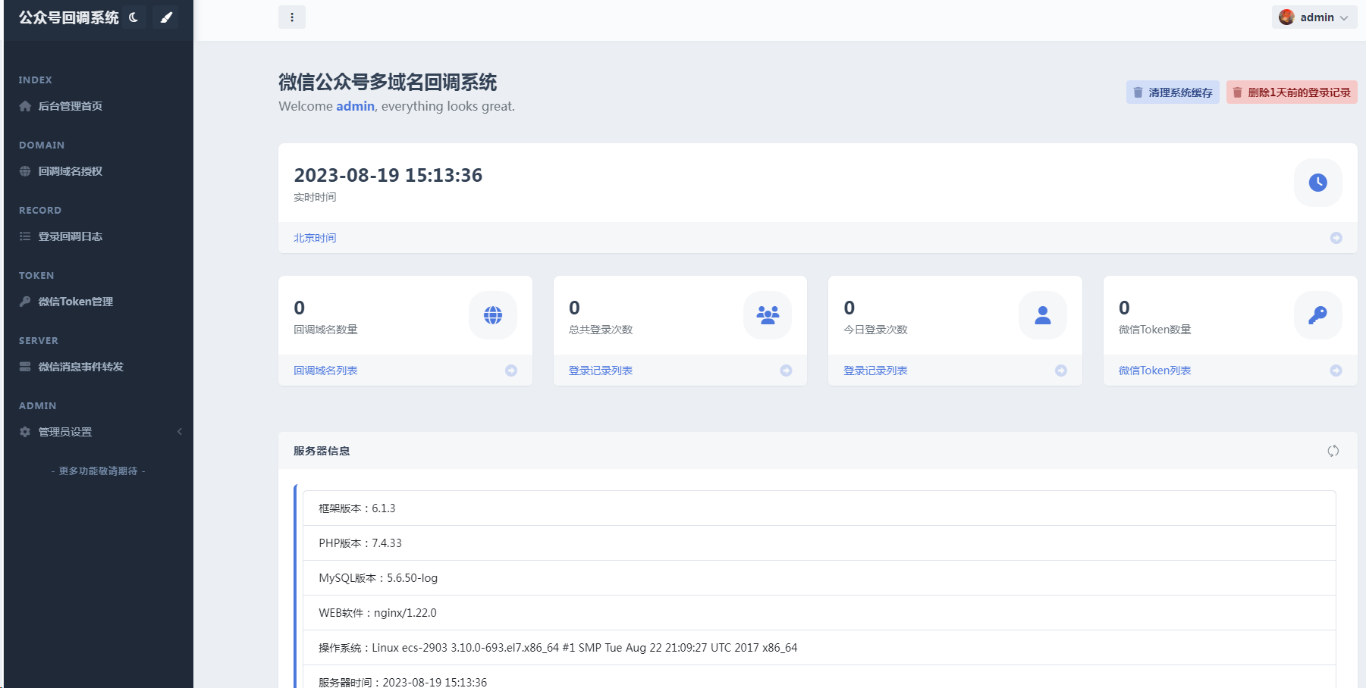Viewport: 1366px width, 688px height.
Task: Click the admin avatar image
Action: pos(1286,17)
